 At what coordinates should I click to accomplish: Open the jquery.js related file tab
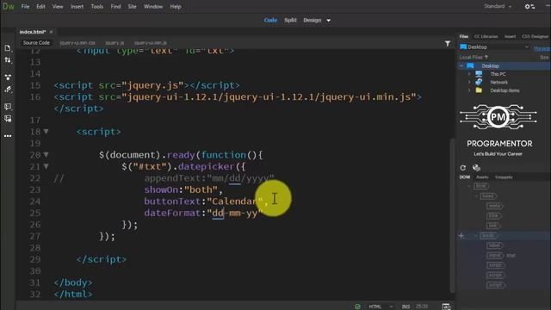[115, 43]
